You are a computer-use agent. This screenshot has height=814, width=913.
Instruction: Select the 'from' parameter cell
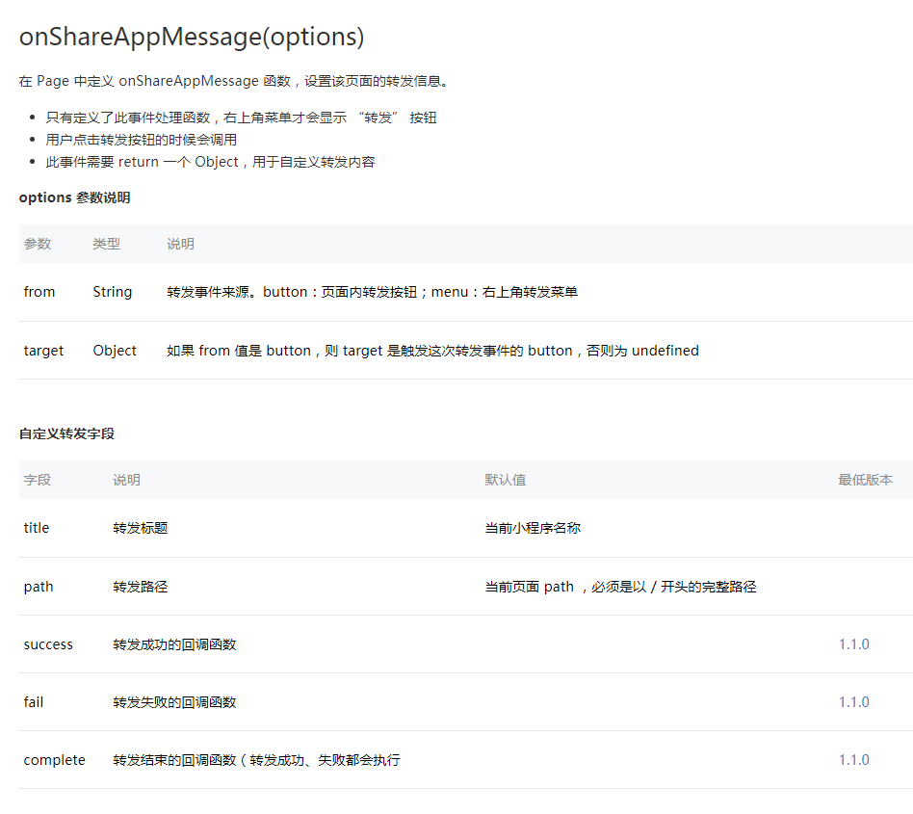(x=39, y=292)
